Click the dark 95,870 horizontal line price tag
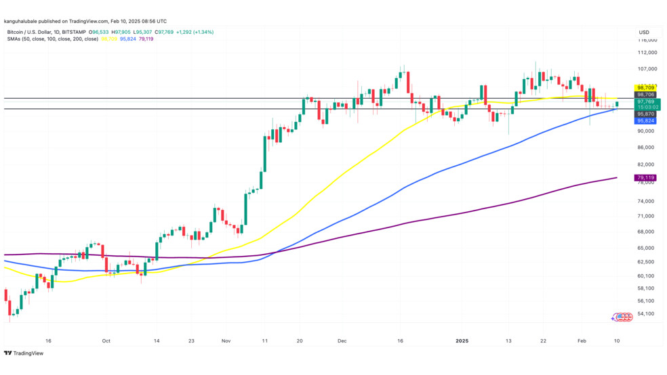The image size is (667, 375). (645, 114)
